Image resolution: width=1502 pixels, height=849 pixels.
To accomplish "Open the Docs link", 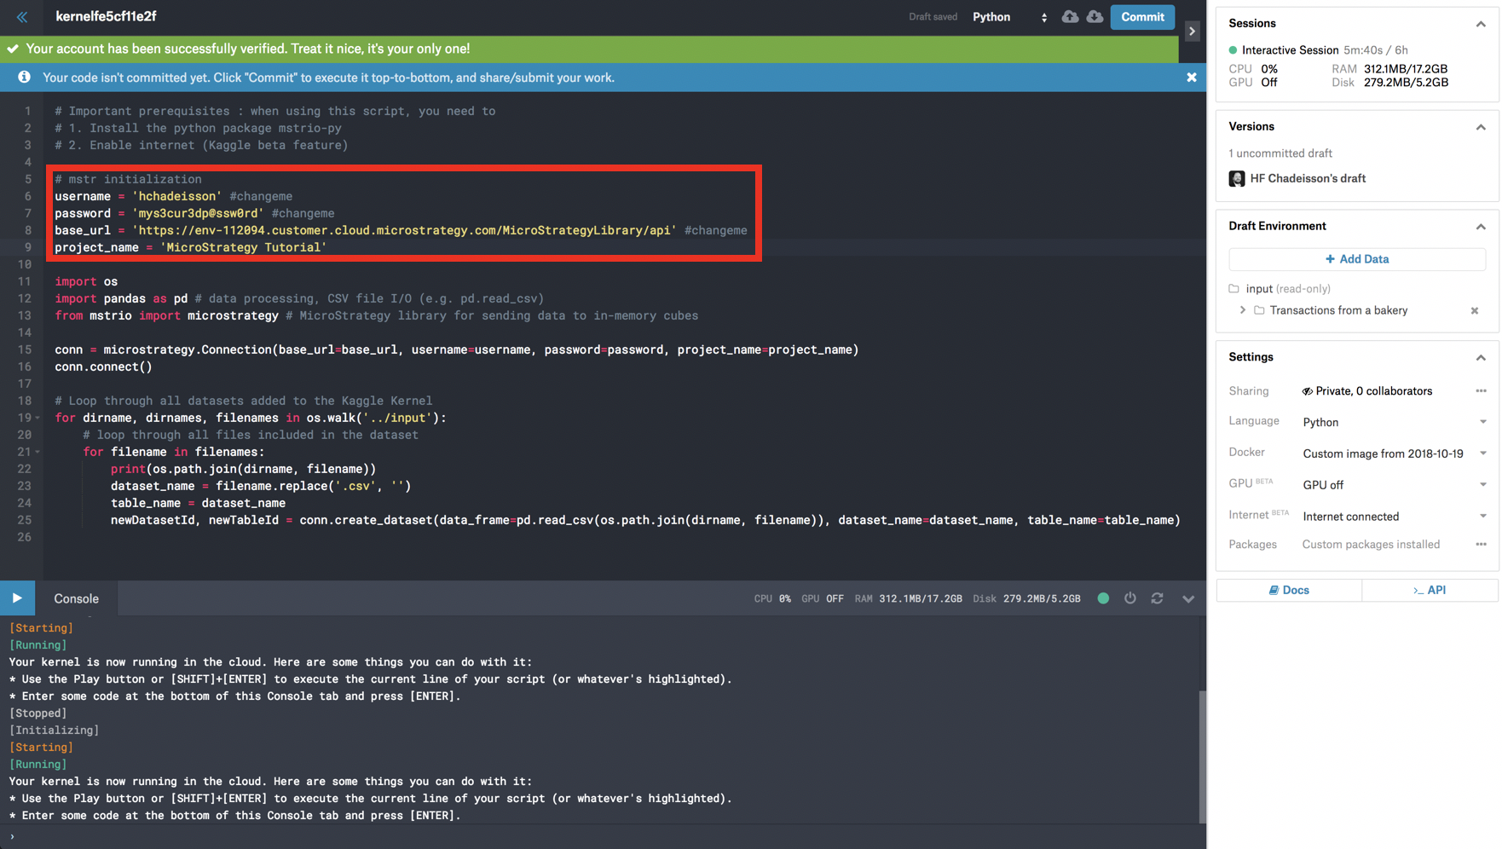I will click(1288, 590).
